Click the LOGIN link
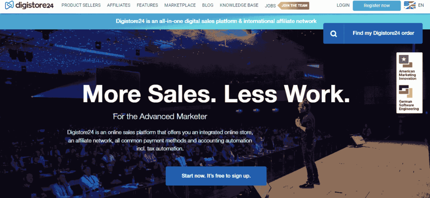The width and height of the screenshot is (430, 198). (343, 5)
